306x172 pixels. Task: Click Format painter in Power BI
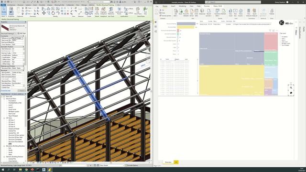click(165, 16)
